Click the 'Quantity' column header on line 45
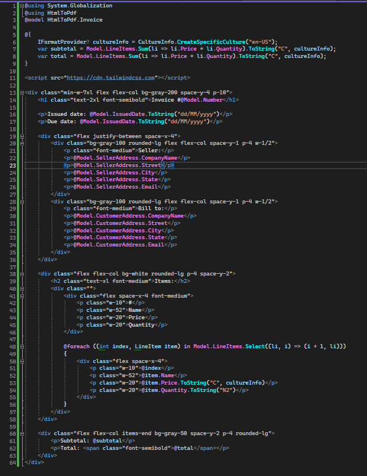The image size is (367, 476). [142, 325]
